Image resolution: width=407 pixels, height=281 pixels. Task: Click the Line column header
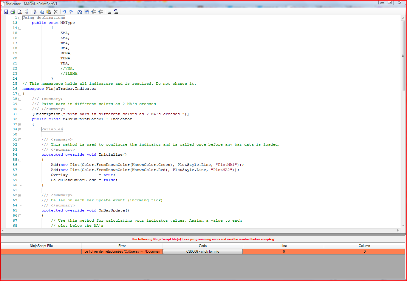click(x=284, y=246)
